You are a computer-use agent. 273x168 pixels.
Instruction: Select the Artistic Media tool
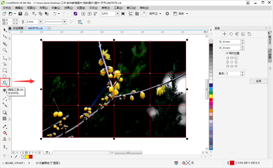click(5, 64)
